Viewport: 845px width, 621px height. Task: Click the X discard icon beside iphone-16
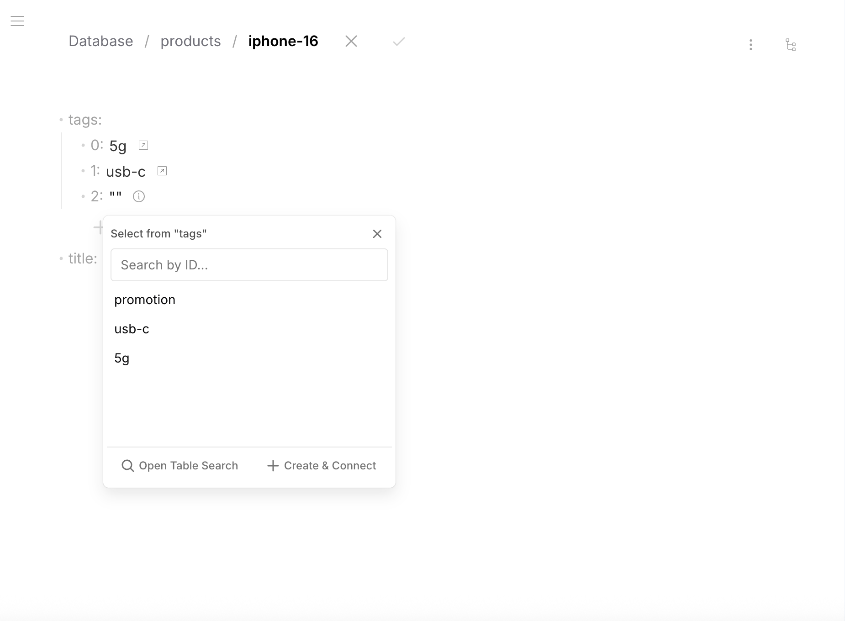(x=351, y=42)
